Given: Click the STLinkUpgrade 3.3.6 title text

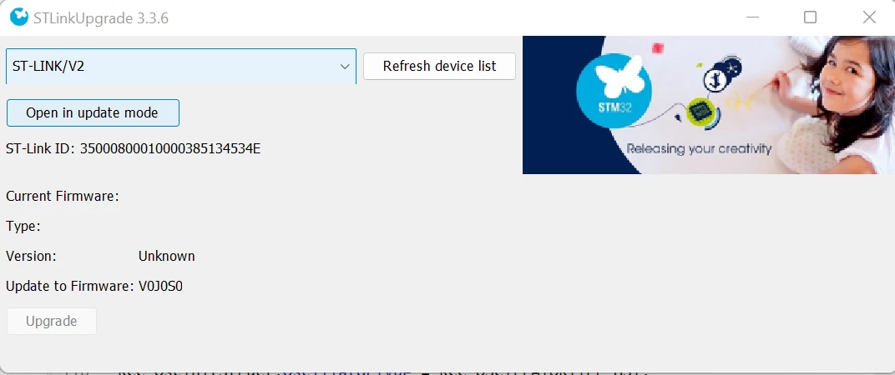Looking at the screenshot, I should pos(102,18).
